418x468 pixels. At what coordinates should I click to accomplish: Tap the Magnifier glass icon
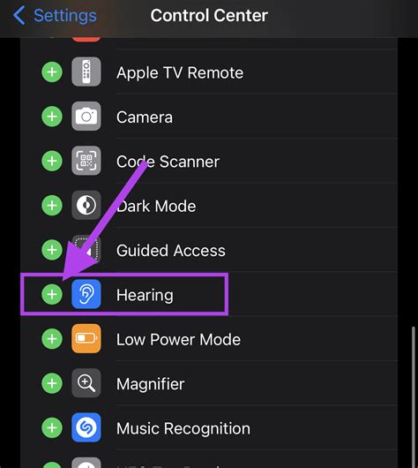click(86, 383)
